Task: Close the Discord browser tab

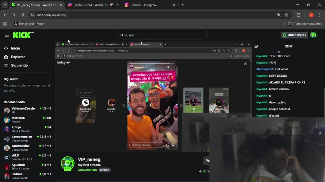Action: pyautogui.click(x=117, y=5)
